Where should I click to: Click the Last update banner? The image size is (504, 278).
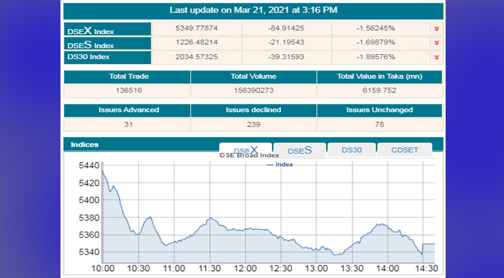click(x=253, y=10)
